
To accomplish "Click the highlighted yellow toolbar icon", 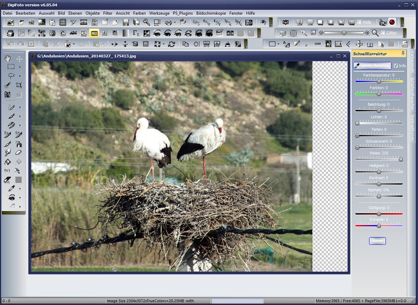I will [94, 33].
